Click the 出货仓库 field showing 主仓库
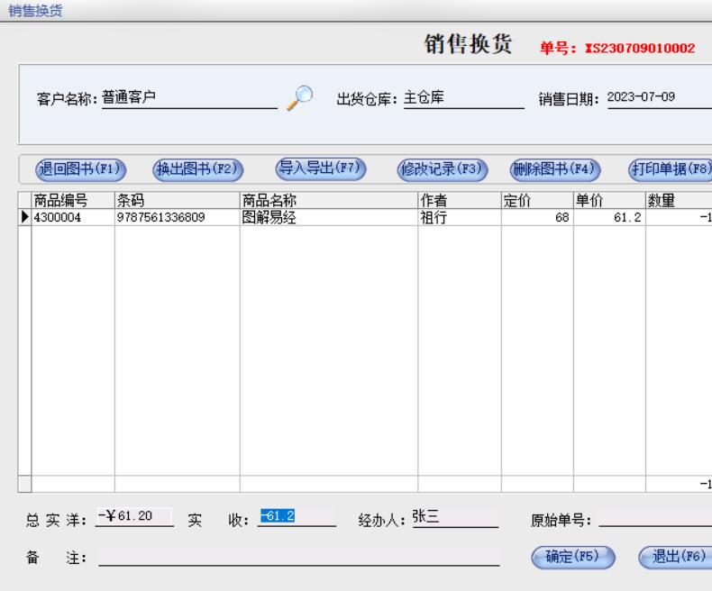Image resolution: width=712 pixels, height=591 pixels. point(463,98)
